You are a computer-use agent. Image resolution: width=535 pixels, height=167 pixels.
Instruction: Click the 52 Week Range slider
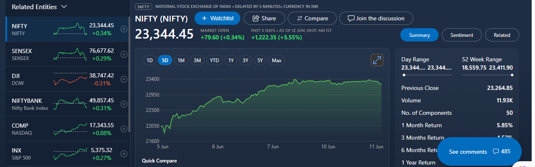[488, 75]
